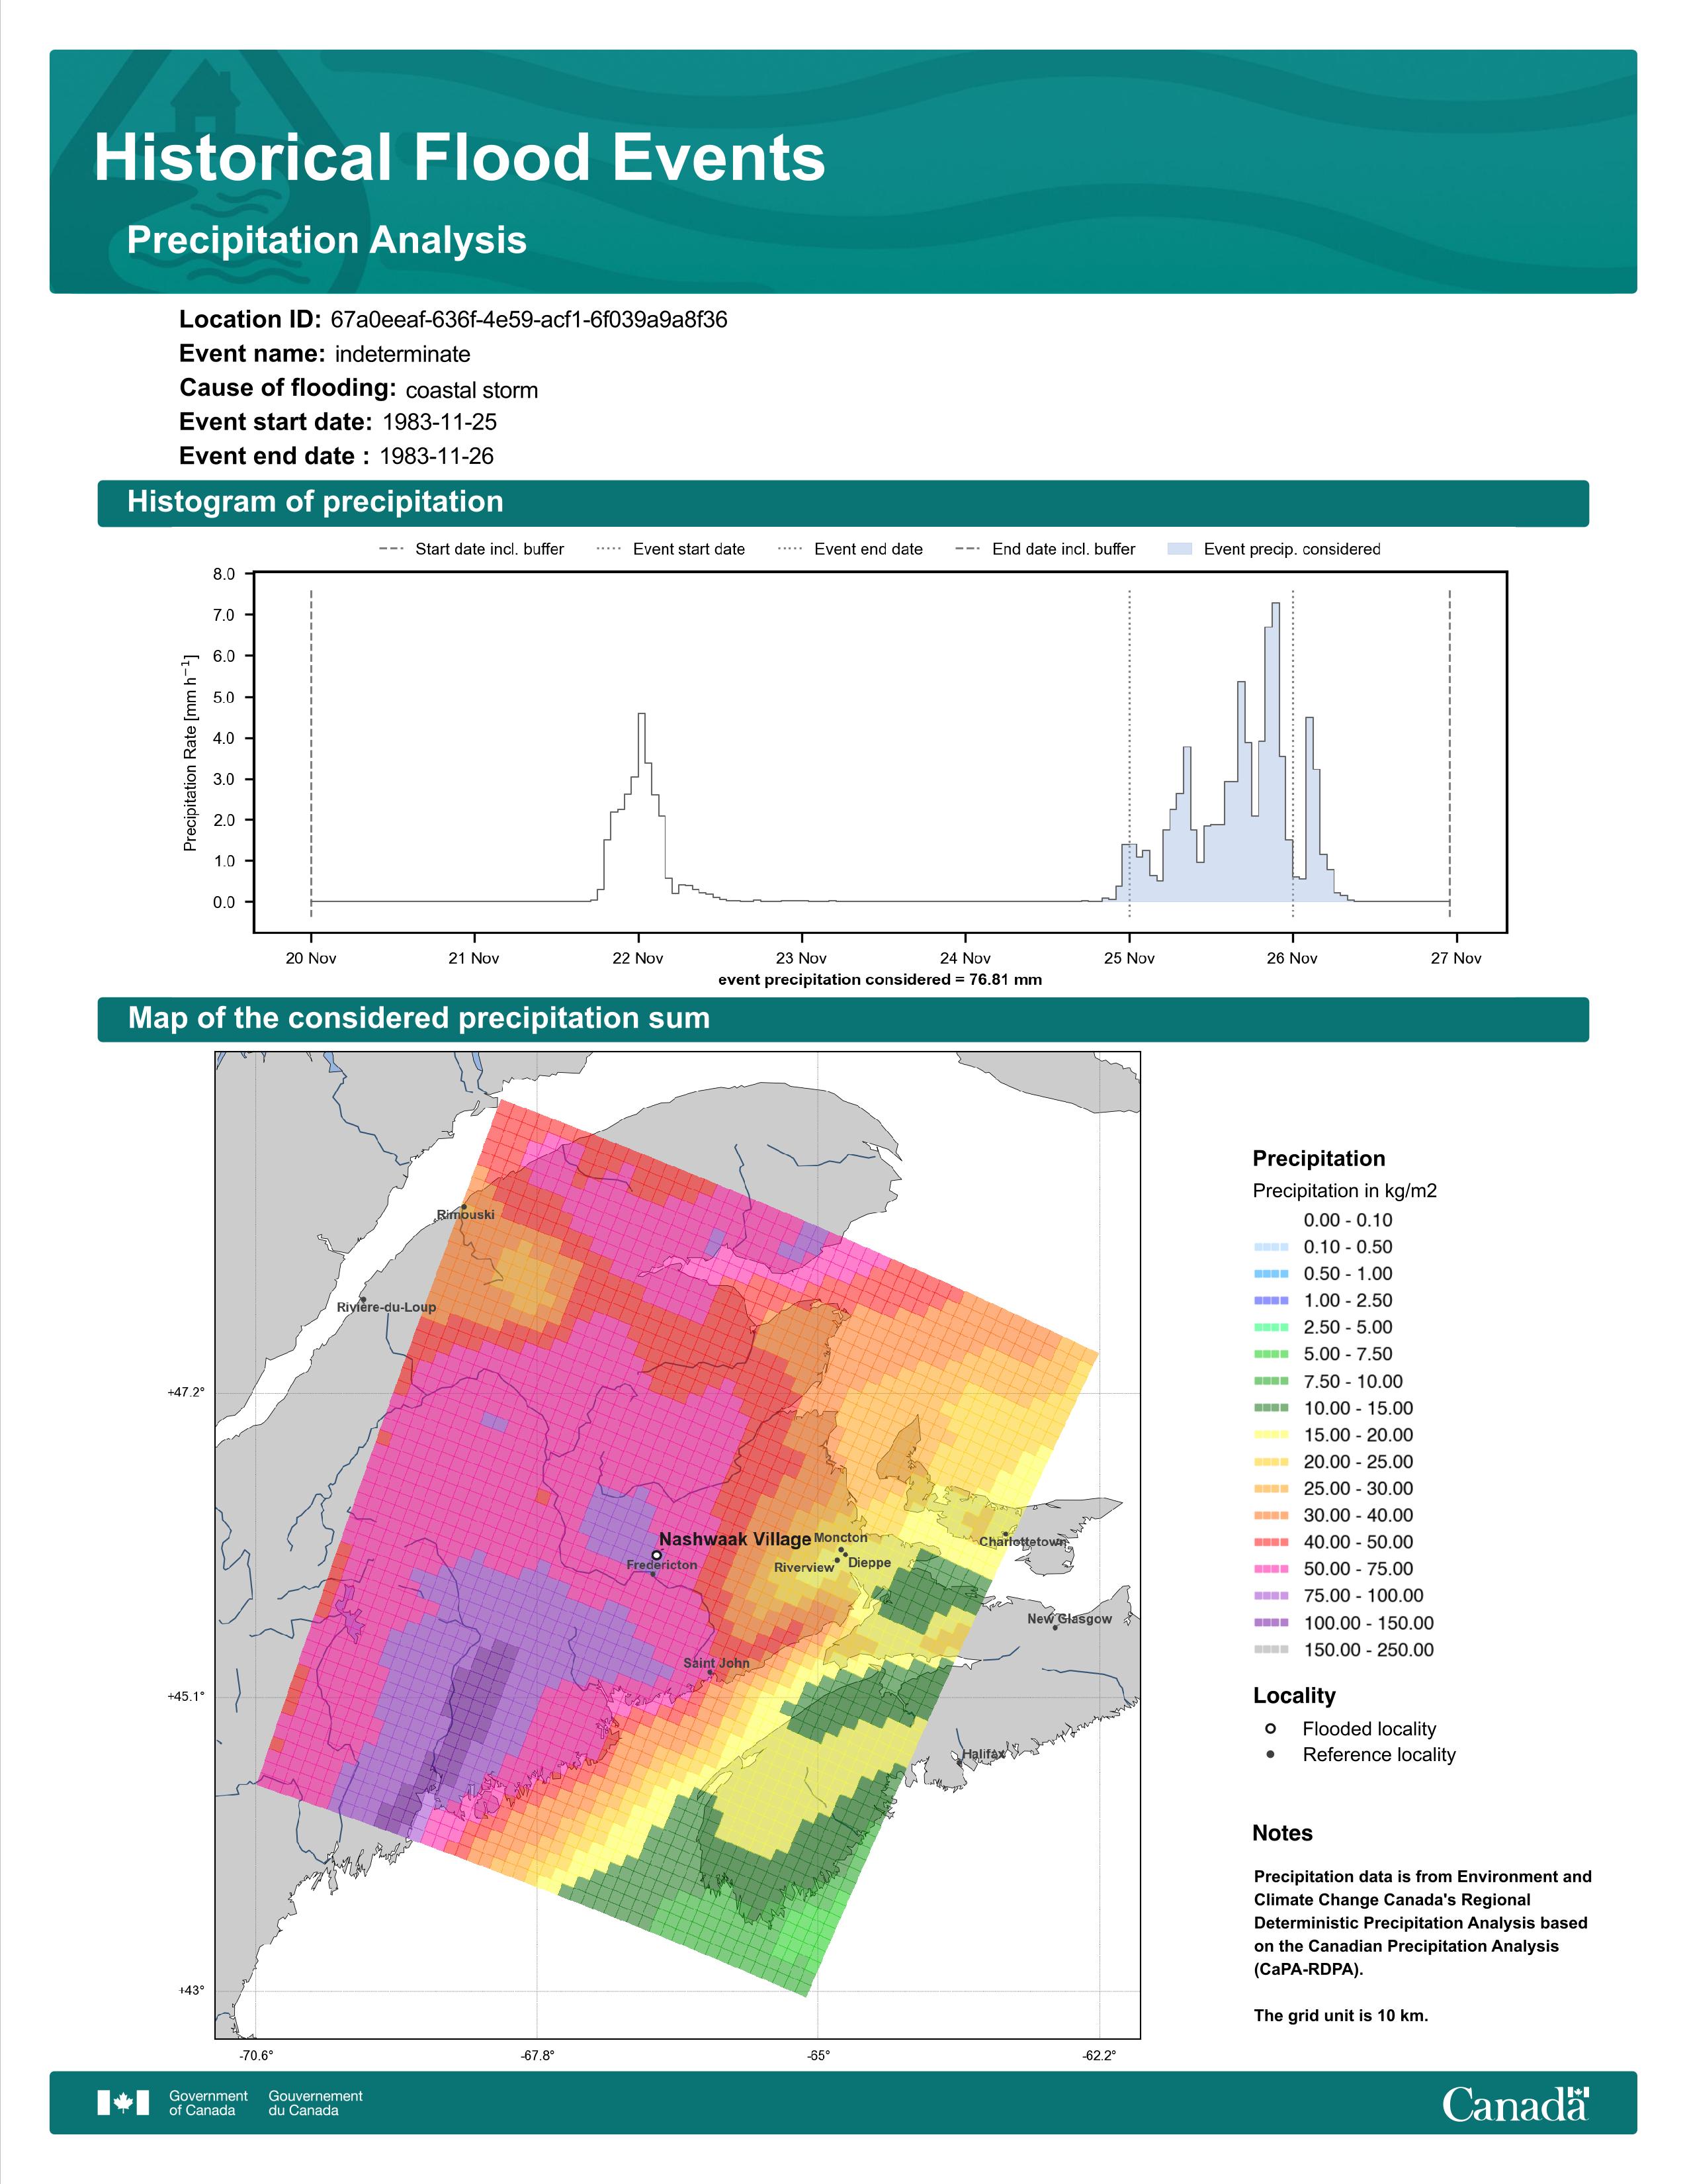Click the Charlottetown label on the map

tap(1022, 1542)
